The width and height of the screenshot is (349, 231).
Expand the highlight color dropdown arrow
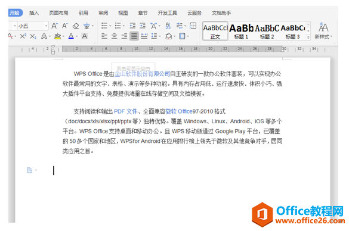click(x=63, y=36)
